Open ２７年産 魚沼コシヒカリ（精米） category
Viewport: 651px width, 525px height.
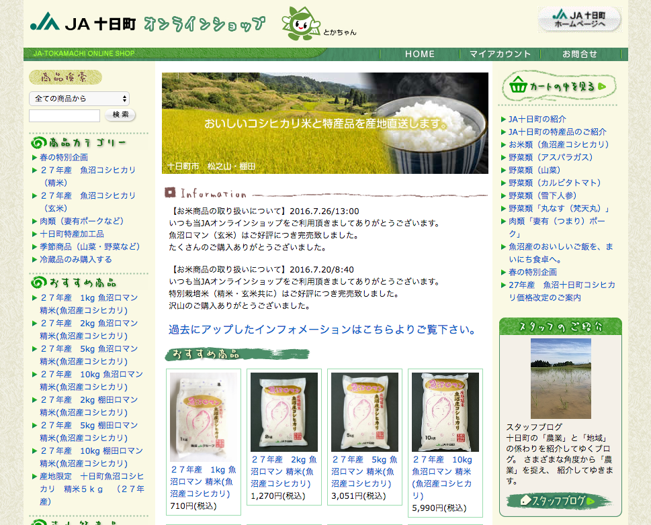pyautogui.click(x=87, y=177)
